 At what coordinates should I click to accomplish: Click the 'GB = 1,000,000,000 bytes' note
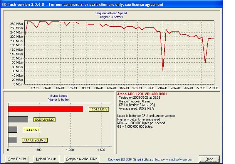coord(135,127)
